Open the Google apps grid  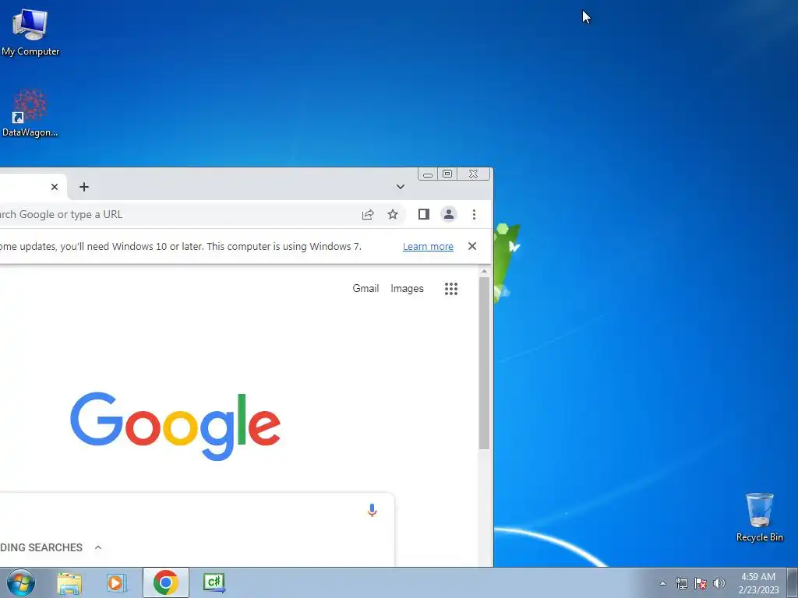pos(451,289)
